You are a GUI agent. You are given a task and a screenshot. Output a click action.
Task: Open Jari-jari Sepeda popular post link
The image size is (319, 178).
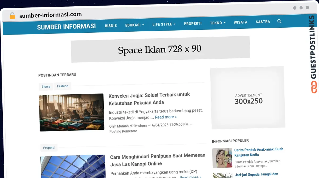pos(257,175)
